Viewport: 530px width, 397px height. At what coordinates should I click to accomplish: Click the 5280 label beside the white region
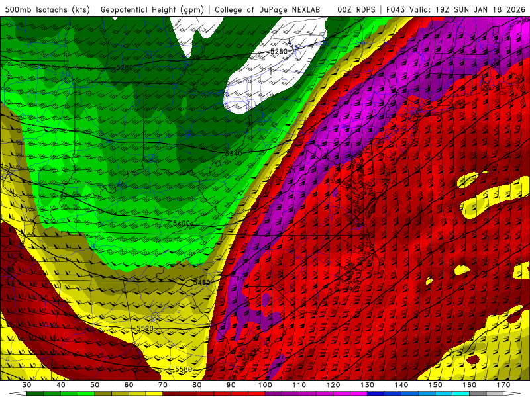point(279,52)
